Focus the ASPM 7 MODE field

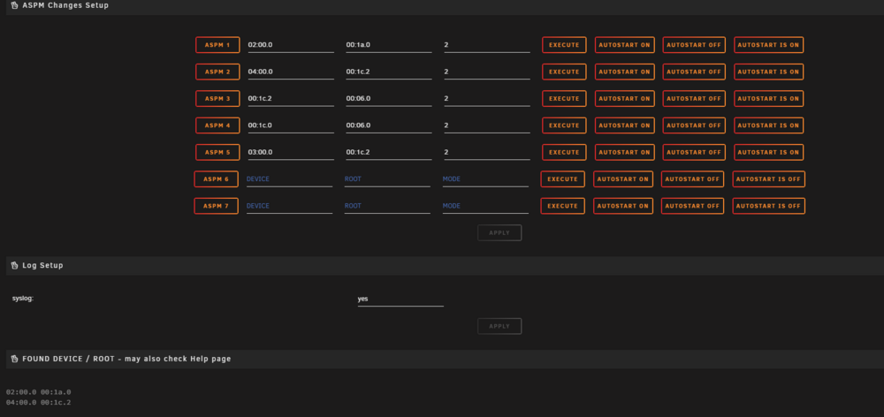[x=485, y=206]
